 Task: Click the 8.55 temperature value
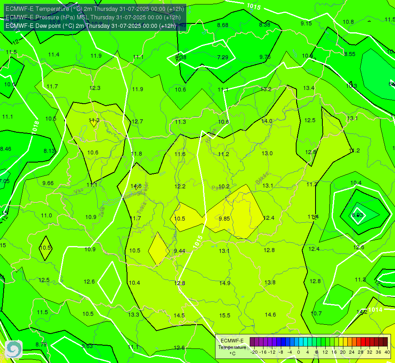tap(350, 54)
